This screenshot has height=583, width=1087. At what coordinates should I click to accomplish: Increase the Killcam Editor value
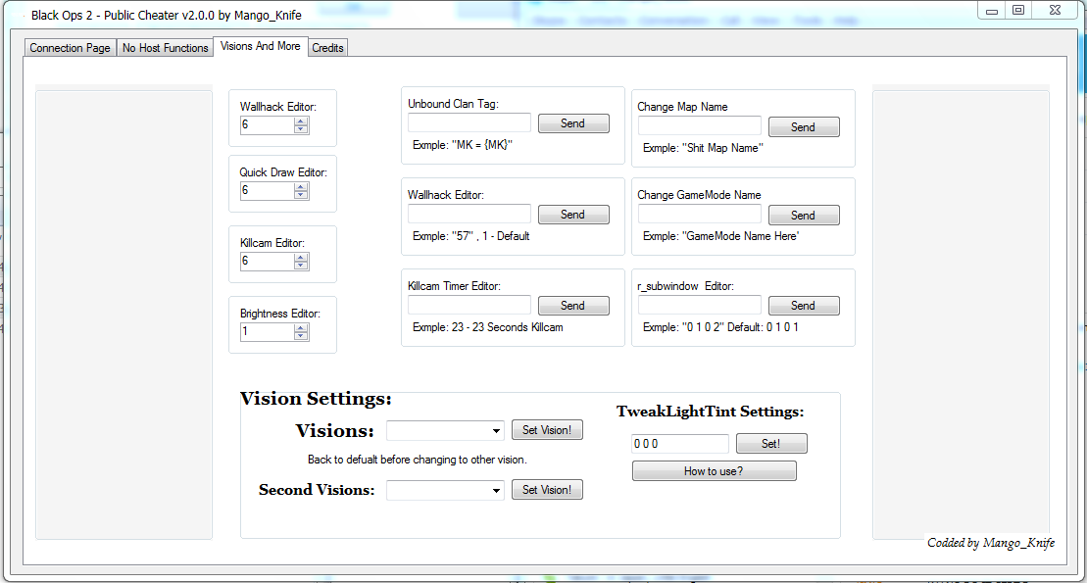coord(300,258)
